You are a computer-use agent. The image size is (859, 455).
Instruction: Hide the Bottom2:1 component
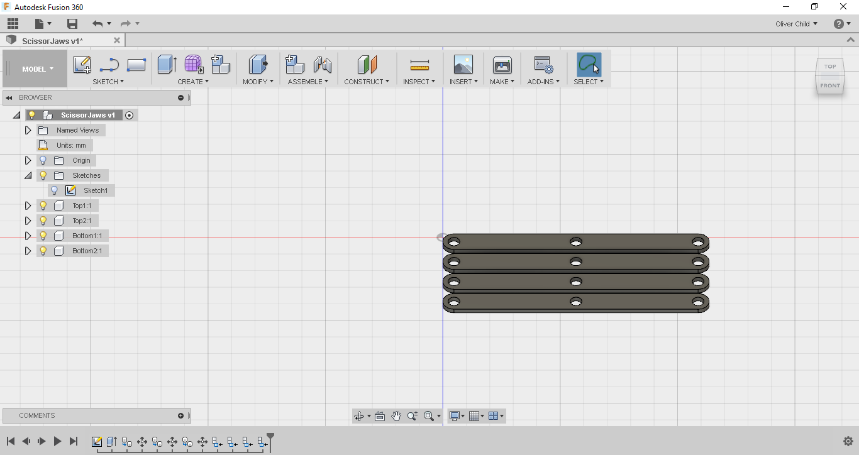tap(43, 251)
